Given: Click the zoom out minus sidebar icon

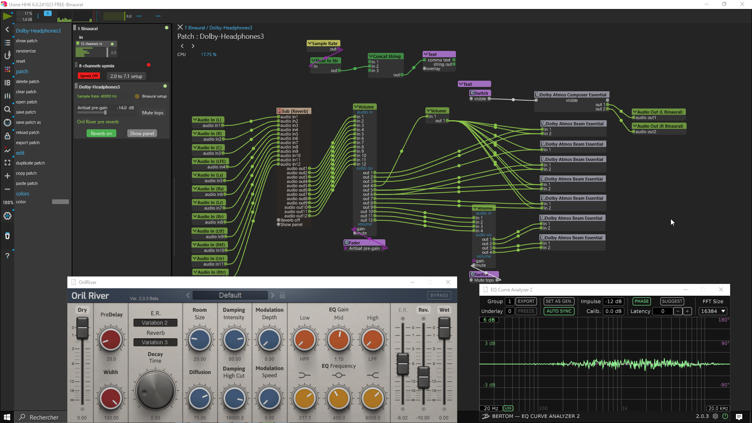Looking at the screenshot, I should pos(7,189).
